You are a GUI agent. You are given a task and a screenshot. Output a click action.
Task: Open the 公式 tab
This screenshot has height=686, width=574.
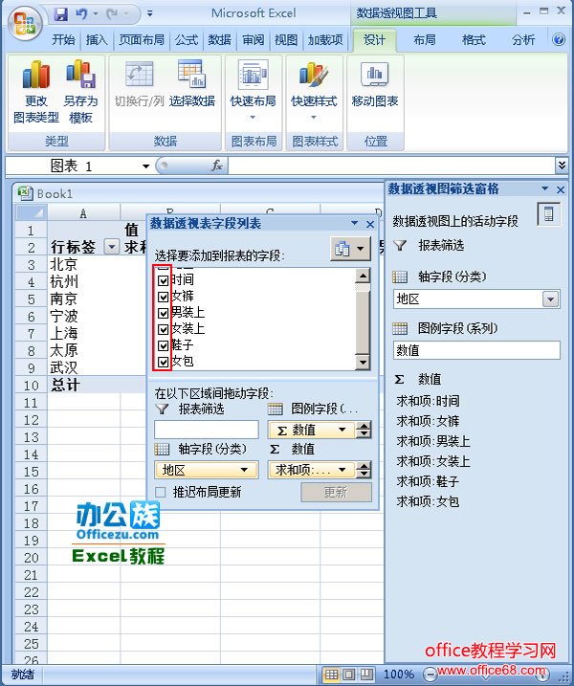click(x=187, y=40)
